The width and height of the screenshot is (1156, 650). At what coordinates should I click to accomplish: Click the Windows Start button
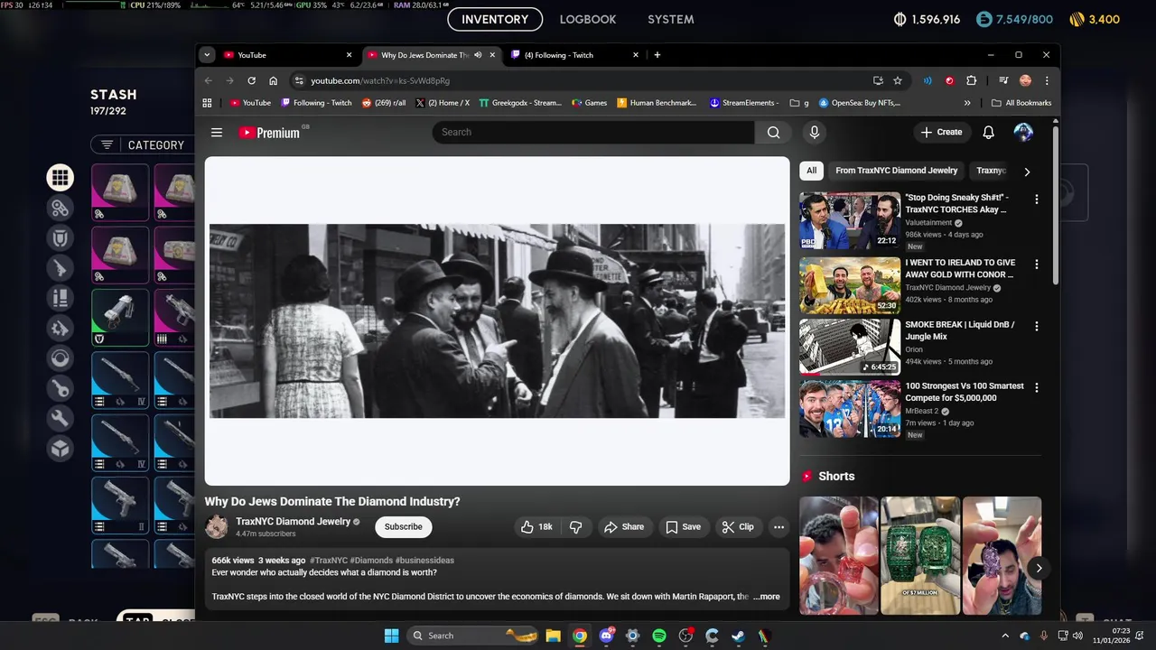coord(391,636)
